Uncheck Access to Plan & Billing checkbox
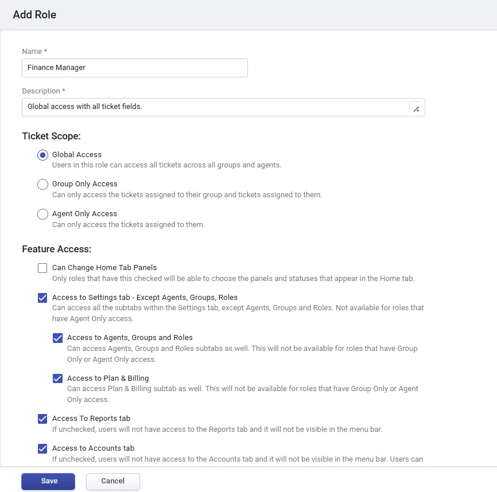Screen dimensions: 497x492 [x=58, y=378]
